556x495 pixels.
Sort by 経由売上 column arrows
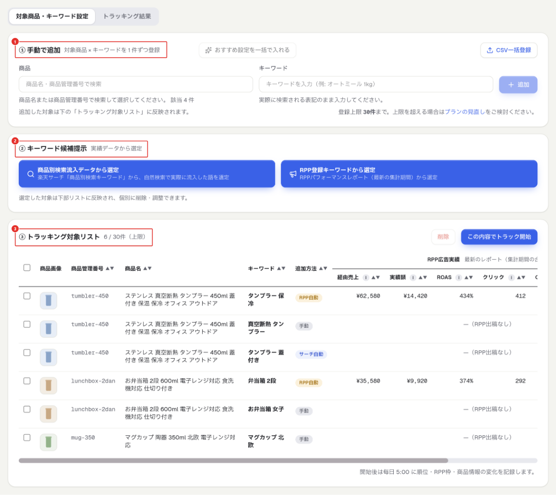pos(376,277)
